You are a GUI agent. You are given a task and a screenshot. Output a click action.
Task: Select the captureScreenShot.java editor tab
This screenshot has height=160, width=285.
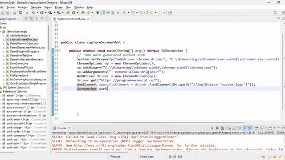click(71, 19)
